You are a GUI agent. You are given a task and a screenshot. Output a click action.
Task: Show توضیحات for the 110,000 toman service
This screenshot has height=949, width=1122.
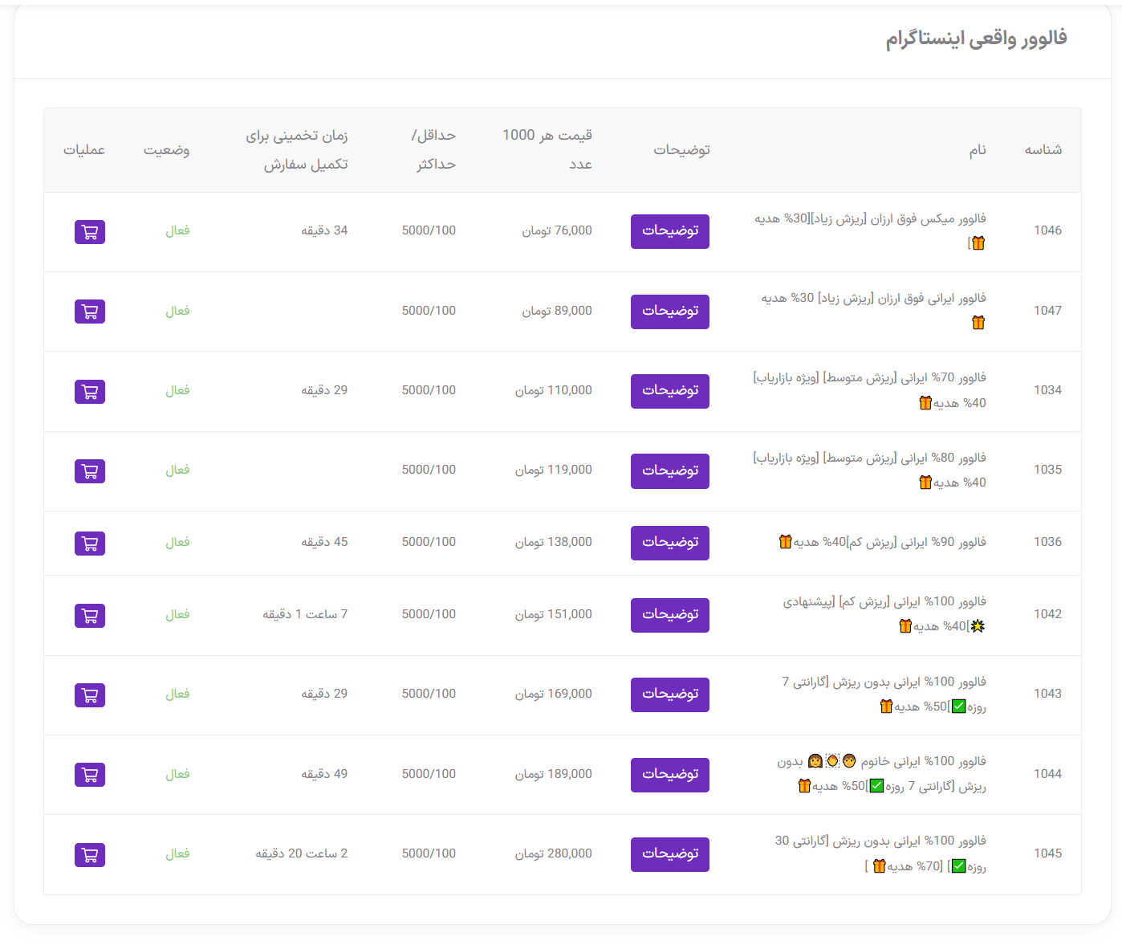[670, 391]
